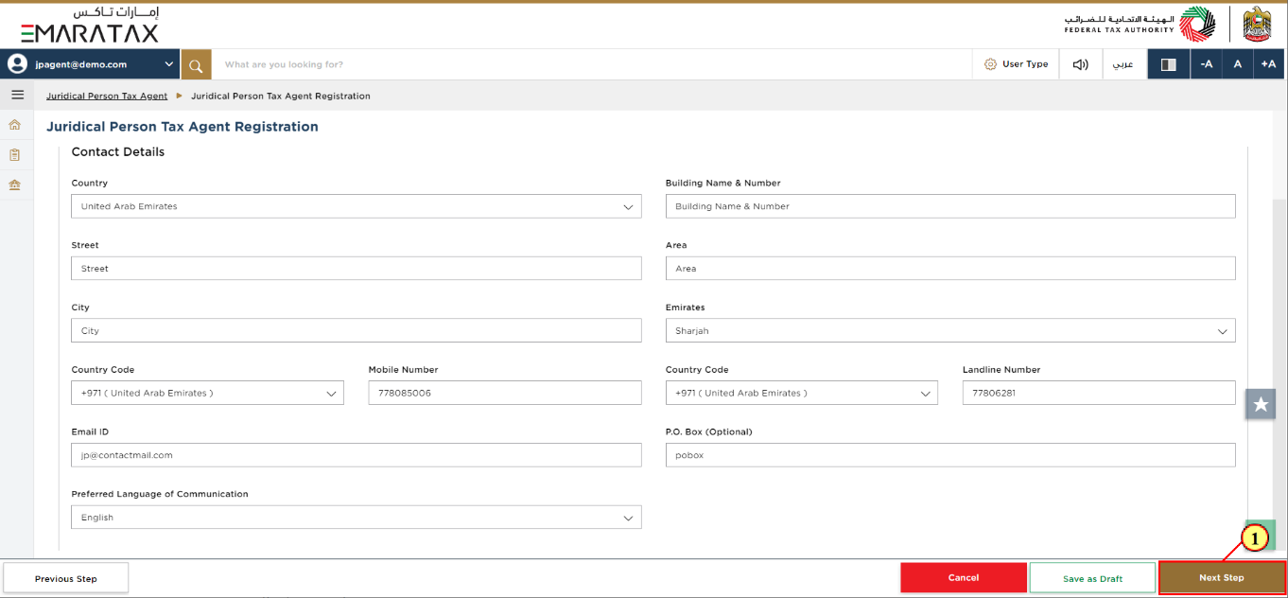1288x598 pixels.
Task: Click the P.O. Box field
Action: [950, 455]
